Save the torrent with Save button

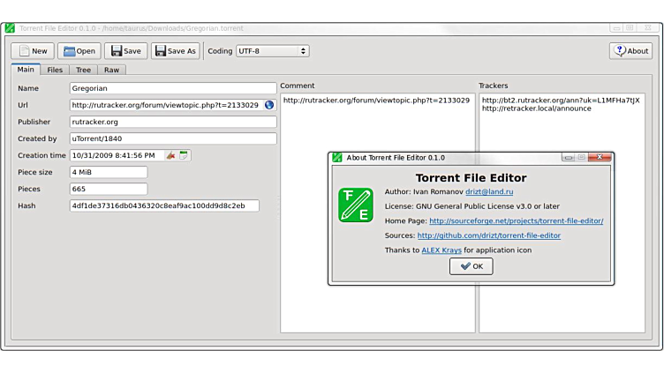click(x=125, y=51)
